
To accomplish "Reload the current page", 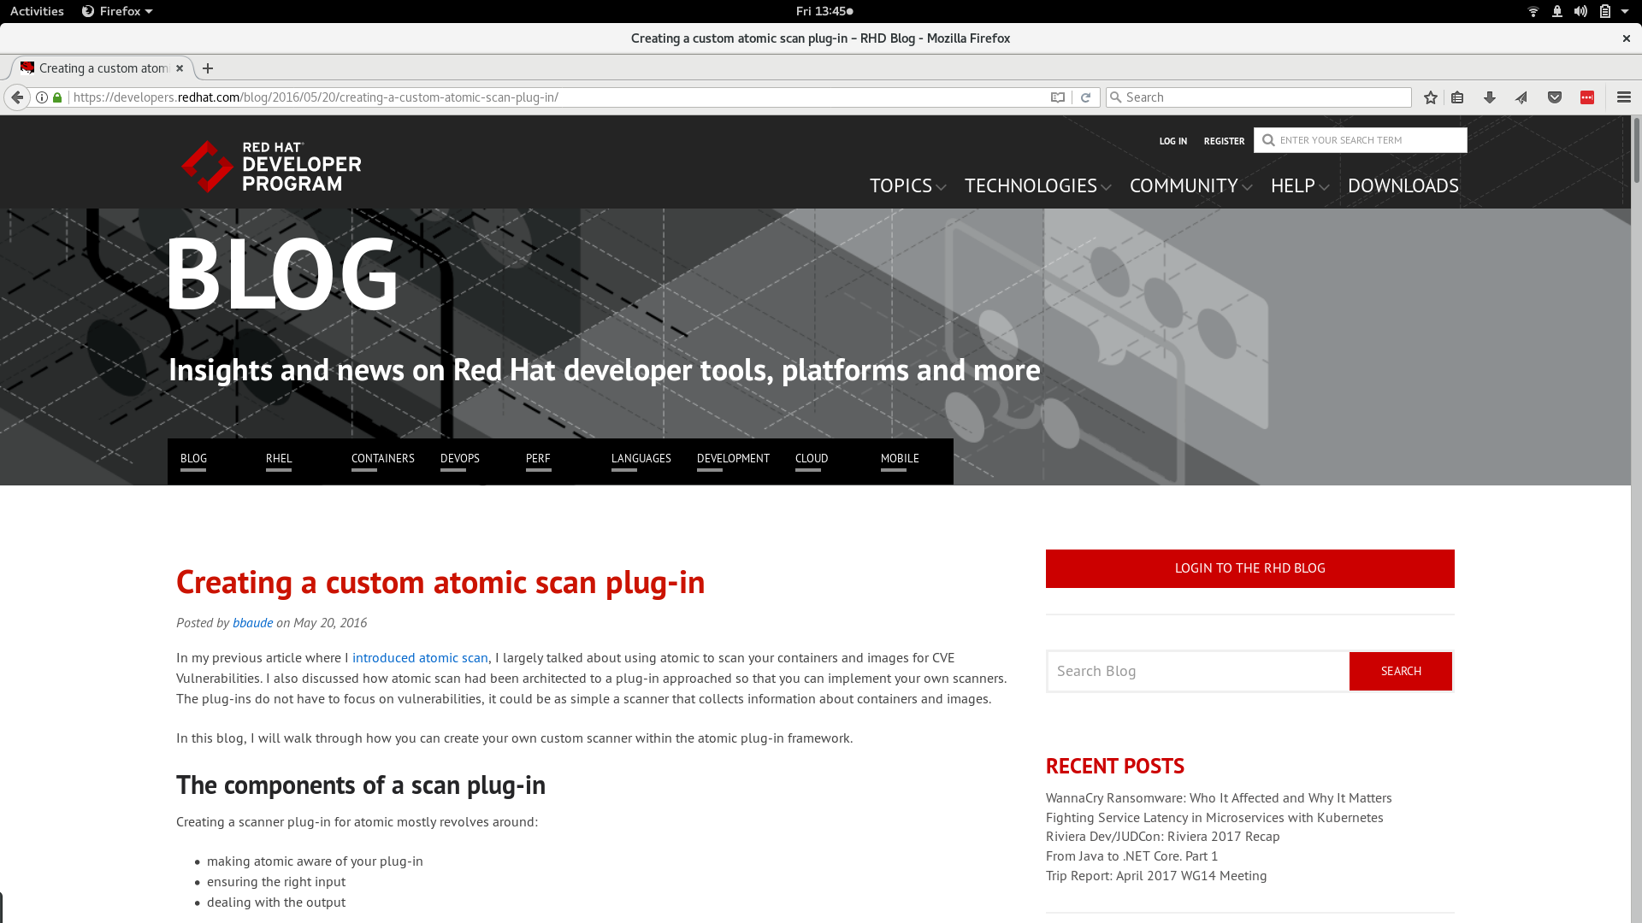I will coord(1085,97).
